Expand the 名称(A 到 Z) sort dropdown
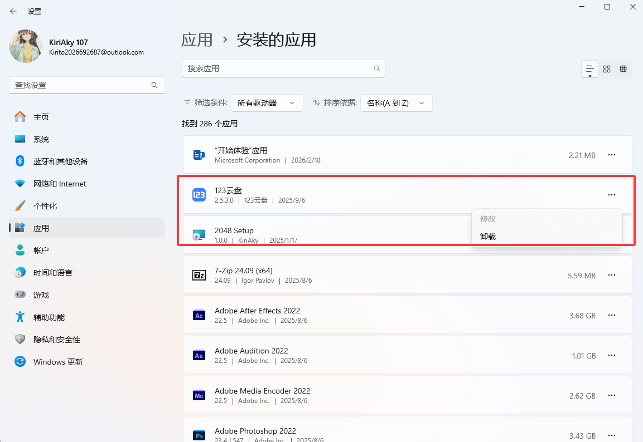Viewport: 643px width, 442px height. (x=396, y=103)
